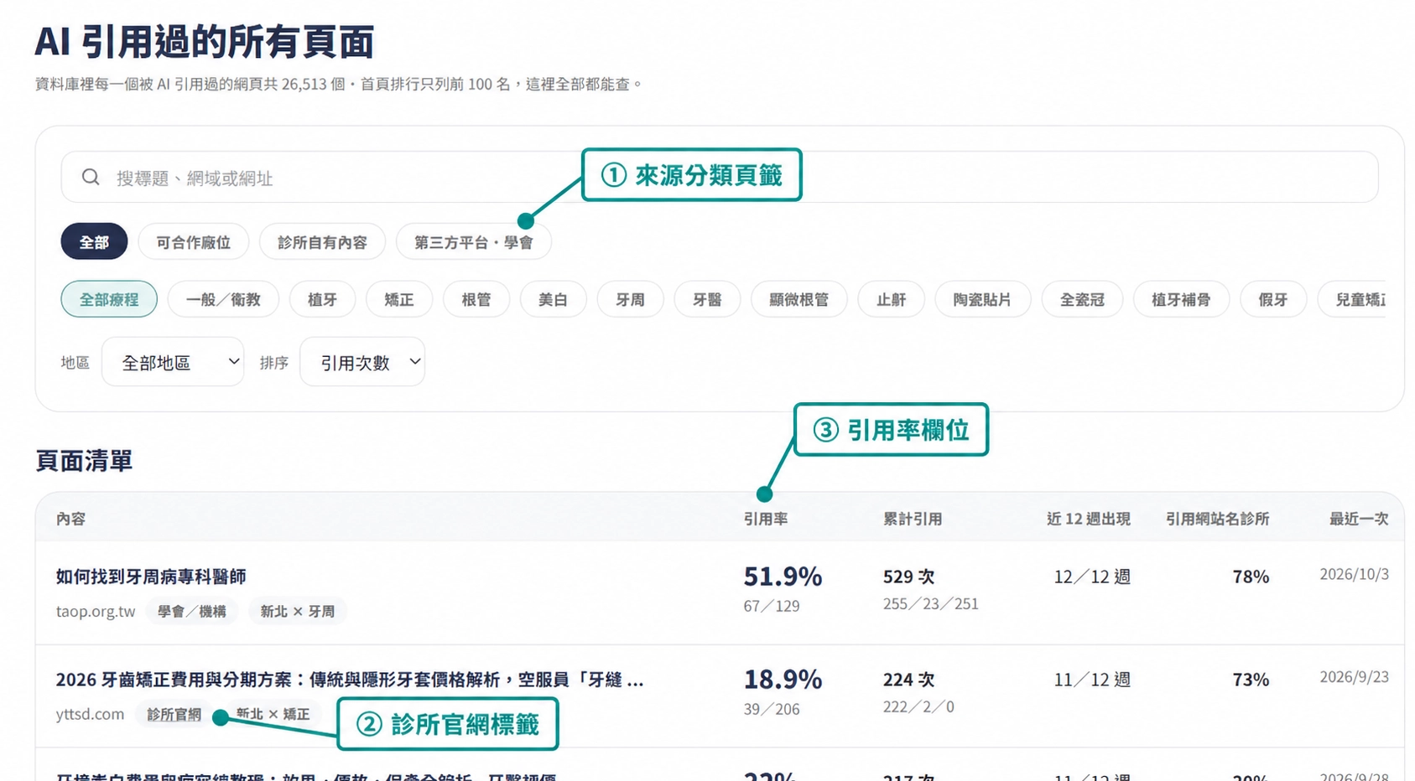Click the yttsd.com domain text

(90, 714)
